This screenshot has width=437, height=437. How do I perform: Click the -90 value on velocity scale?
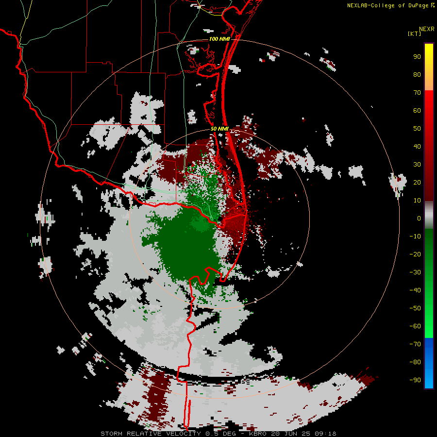click(x=415, y=380)
